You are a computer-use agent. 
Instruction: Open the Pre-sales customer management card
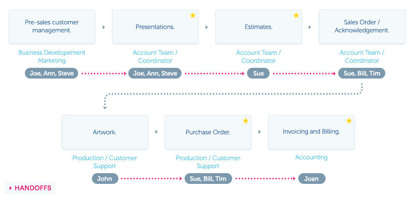pos(52,26)
